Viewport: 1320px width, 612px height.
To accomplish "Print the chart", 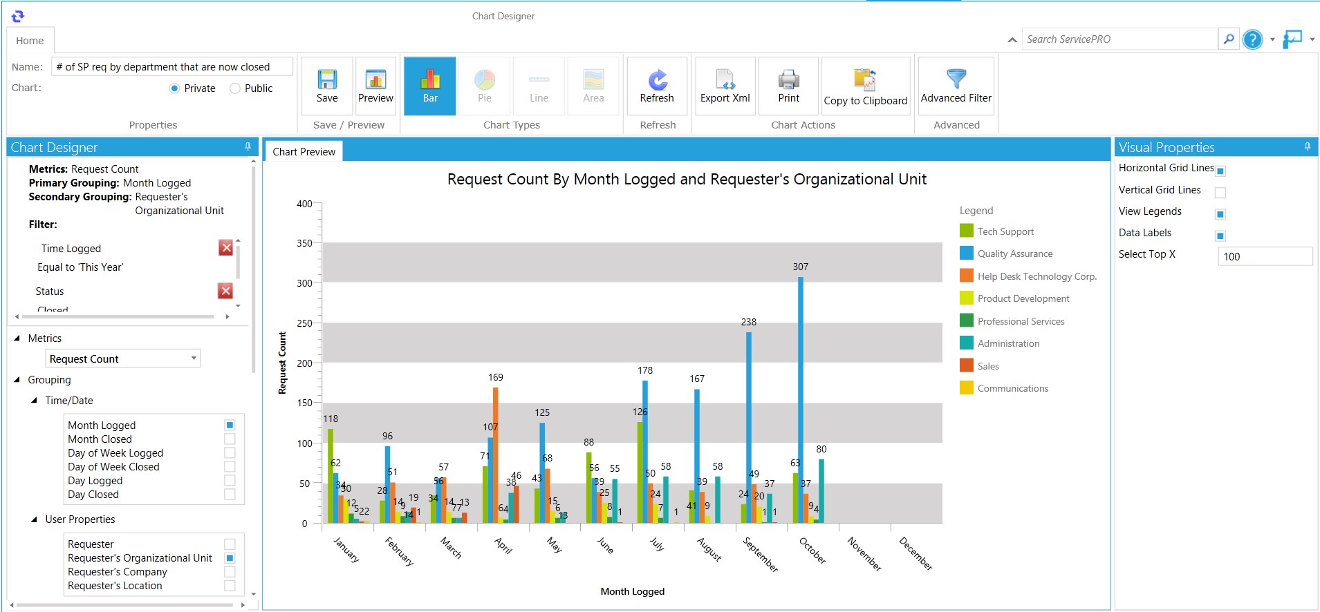I will tap(788, 86).
